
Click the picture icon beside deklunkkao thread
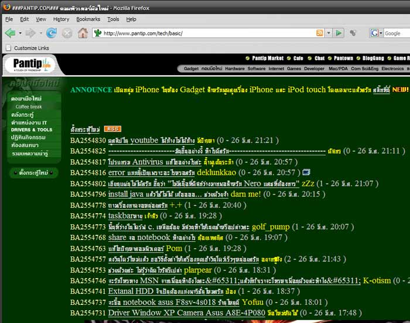[x=306, y=172]
